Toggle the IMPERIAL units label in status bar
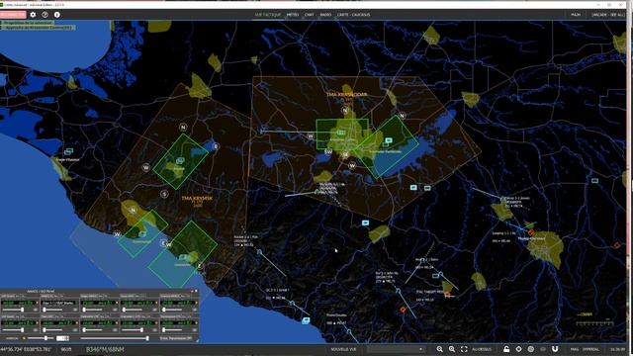This screenshot has height=356, width=633. [590, 349]
